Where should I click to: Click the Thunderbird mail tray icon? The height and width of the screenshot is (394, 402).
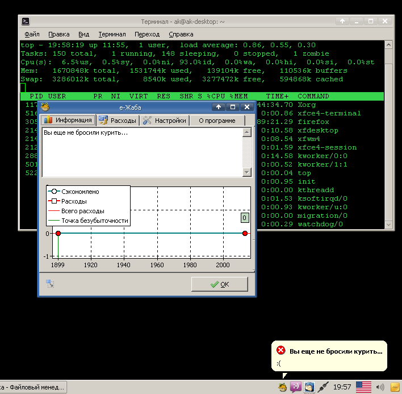point(309,387)
